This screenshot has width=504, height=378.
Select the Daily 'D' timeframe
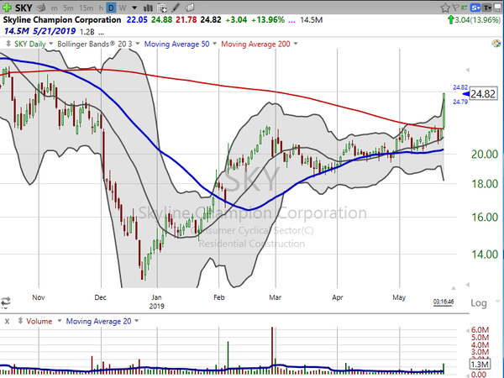111,8
